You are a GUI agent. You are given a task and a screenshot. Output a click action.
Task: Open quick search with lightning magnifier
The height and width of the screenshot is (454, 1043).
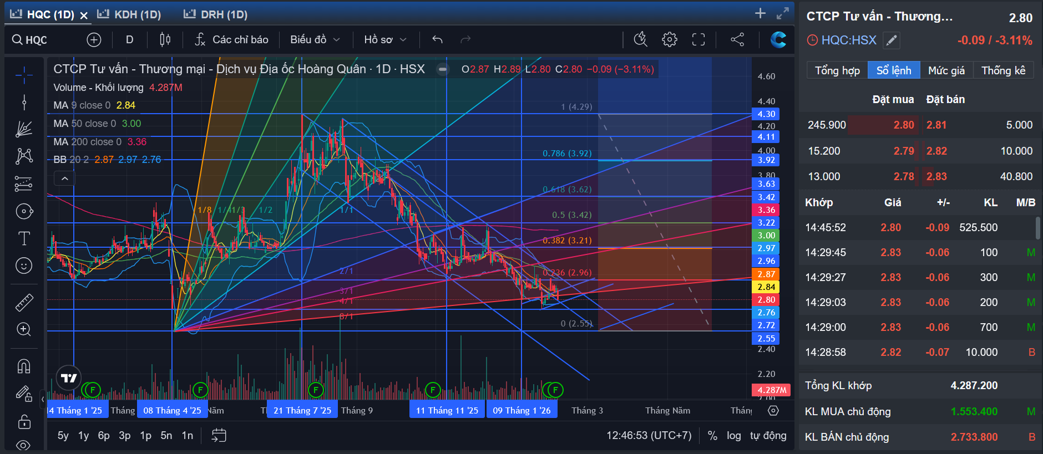641,39
